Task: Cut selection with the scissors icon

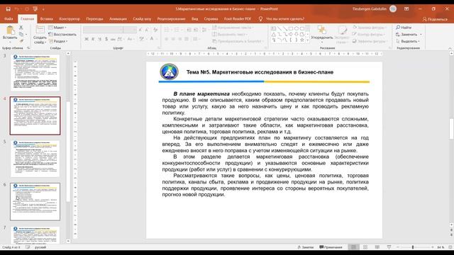Action: (x=21, y=27)
